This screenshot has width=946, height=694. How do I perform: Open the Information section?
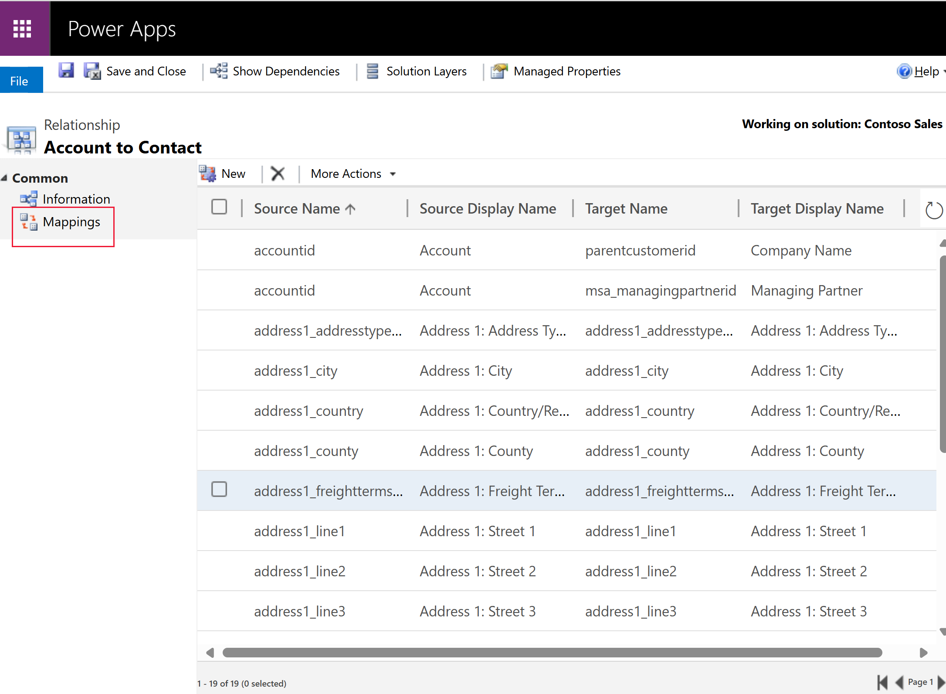point(76,198)
